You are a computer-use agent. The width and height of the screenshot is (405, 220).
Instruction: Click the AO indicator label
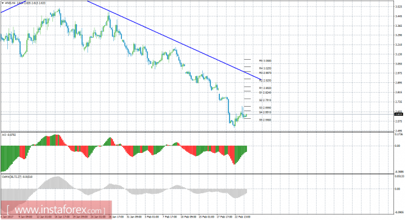tap(8, 135)
